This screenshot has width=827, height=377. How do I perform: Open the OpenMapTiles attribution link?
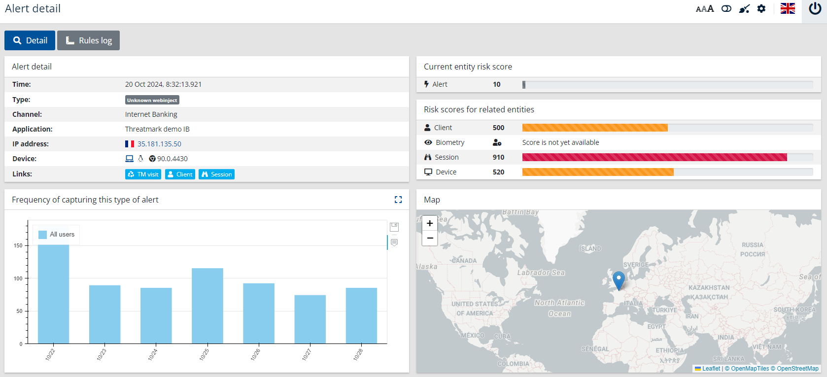click(x=747, y=369)
